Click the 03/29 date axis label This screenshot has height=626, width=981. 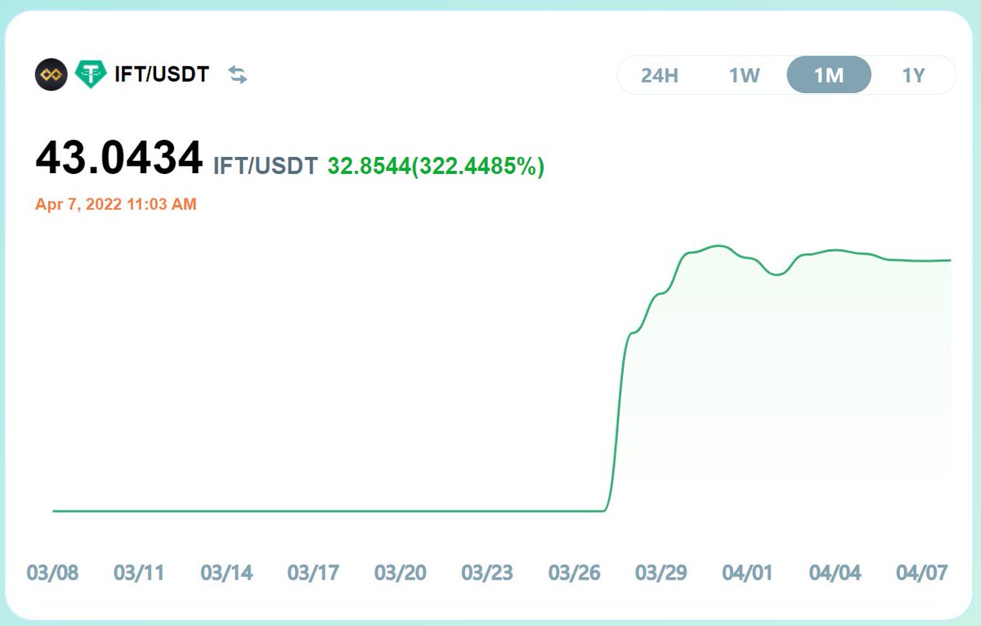(661, 573)
